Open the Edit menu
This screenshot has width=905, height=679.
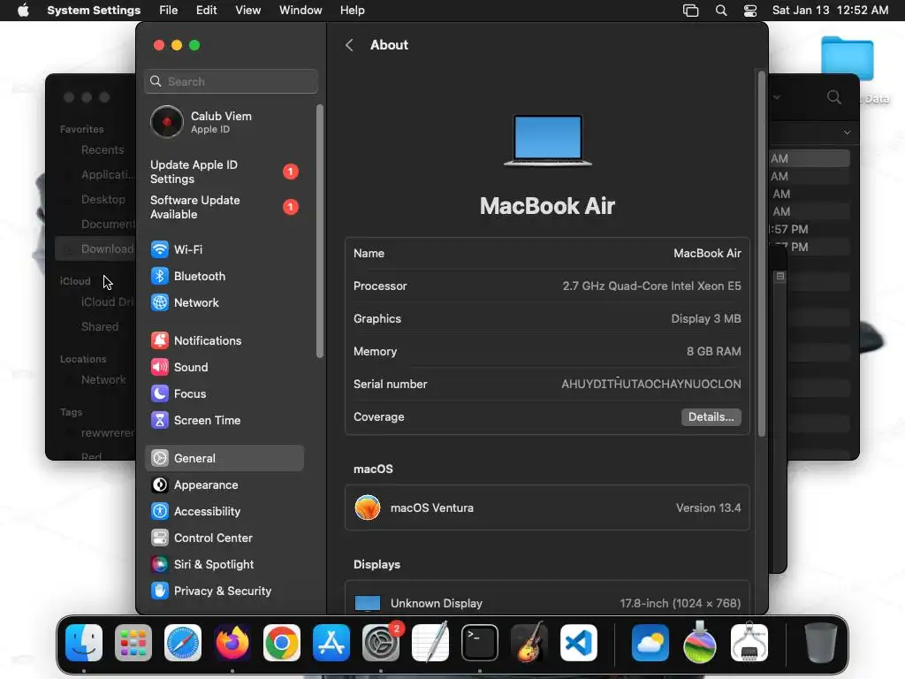click(x=206, y=11)
